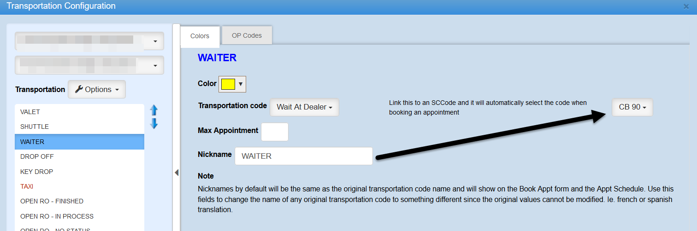Expand the Wait At Dealer dropdown
697x231 pixels.
coord(304,107)
